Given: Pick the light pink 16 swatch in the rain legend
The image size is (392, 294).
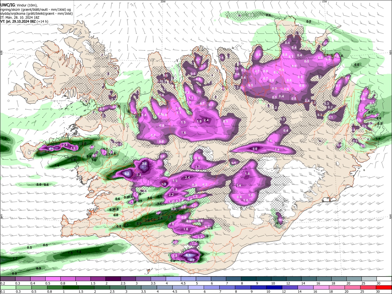Looking at the screenshot, I should [x=321, y=287].
